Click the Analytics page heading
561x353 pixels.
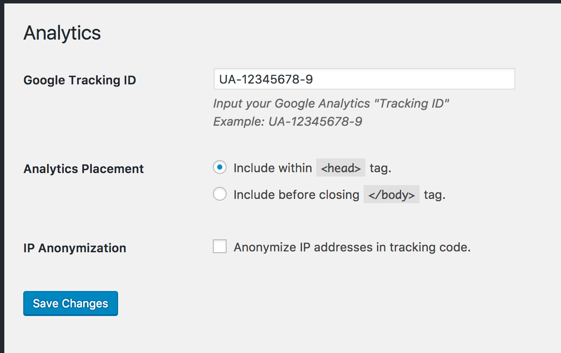point(62,33)
